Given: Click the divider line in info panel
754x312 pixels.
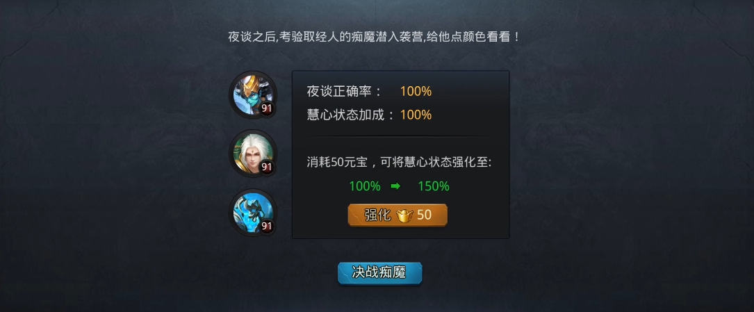Looking at the screenshot, I should click(x=400, y=136).
